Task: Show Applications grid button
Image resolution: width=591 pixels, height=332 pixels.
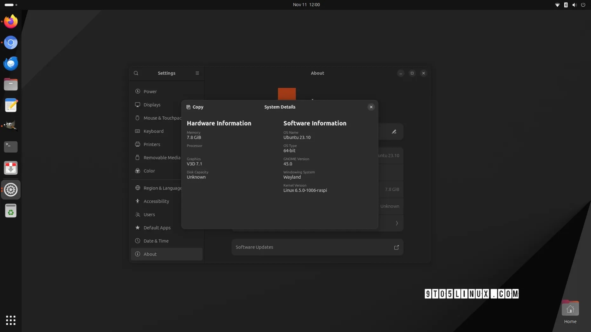Action: [x=11, y=320]
